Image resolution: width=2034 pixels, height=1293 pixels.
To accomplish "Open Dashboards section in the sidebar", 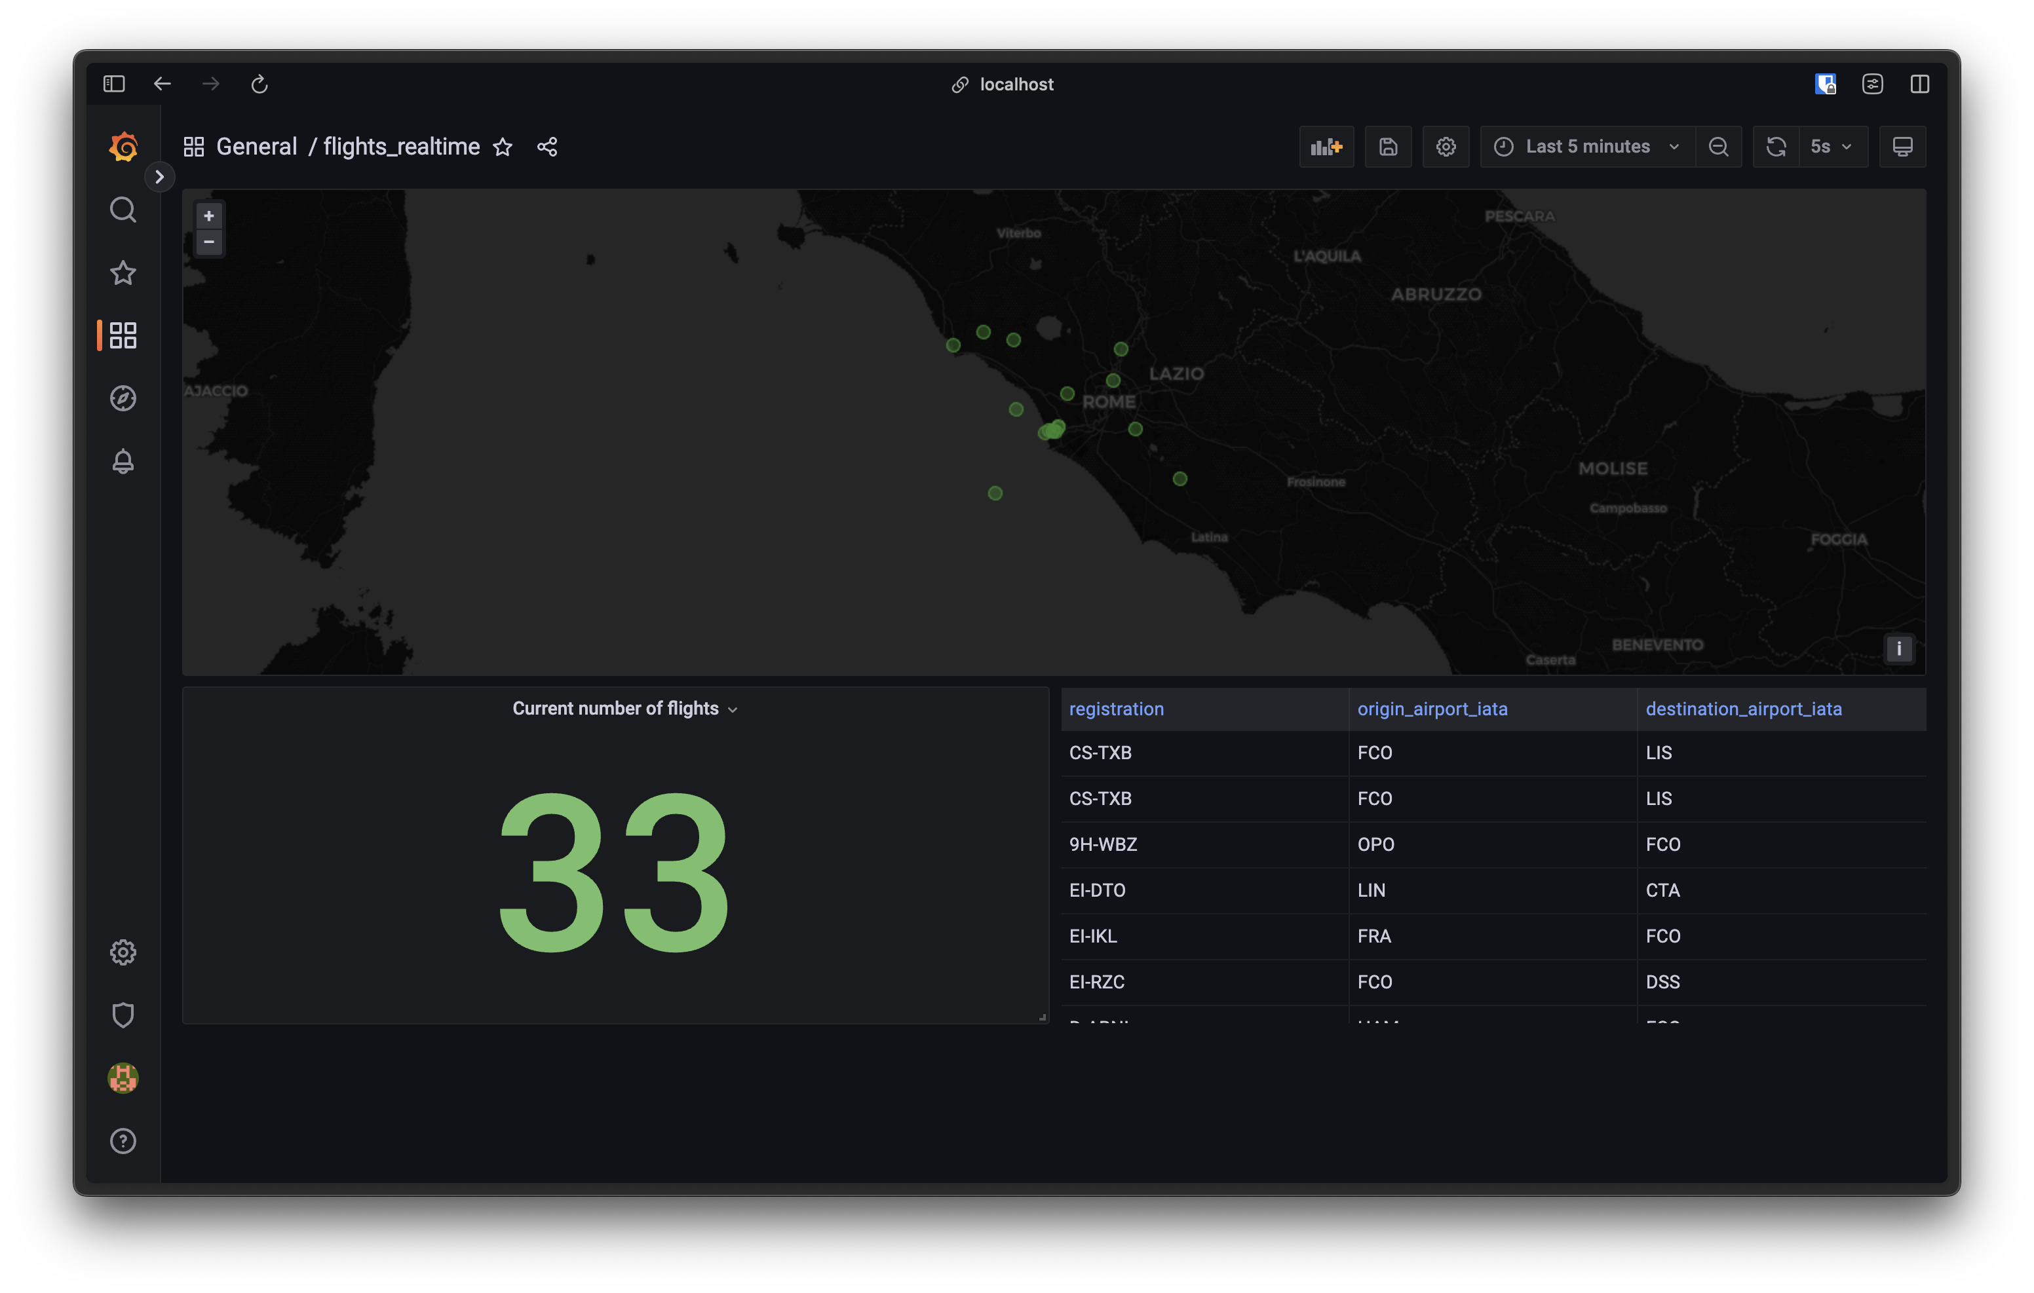I will [x=123, y=335].
